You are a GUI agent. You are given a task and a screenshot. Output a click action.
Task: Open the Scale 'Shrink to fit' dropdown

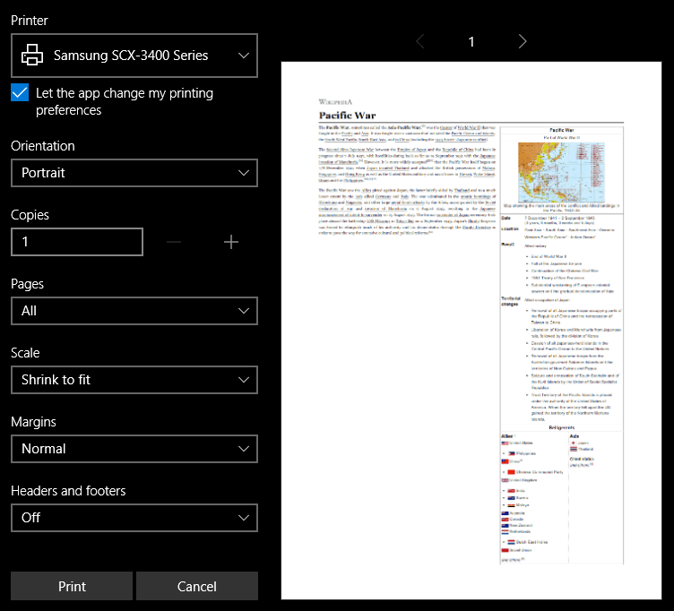pyautogui.click(x=134, y=380)
